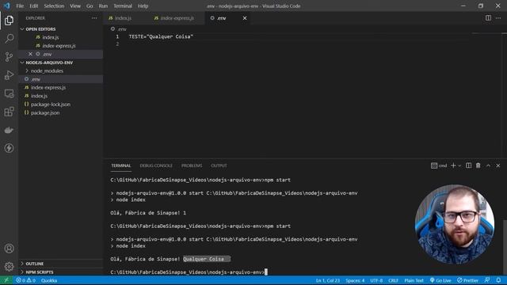Image resolution: width=507 pixels, height=285 pixels.
Task: Select the Terminal panel tab
Action: click(x=121, y=165)
